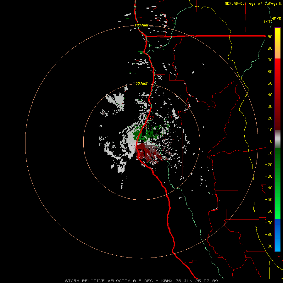Click the yellow top segment of color bar
This screenshot has width=283, height=283.
click(278, 43)
